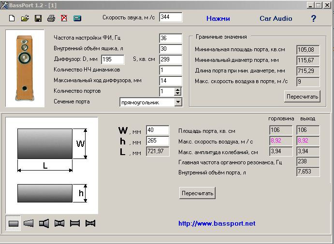Click the Частота настройки ФИ input field

[x=170, y=38]
